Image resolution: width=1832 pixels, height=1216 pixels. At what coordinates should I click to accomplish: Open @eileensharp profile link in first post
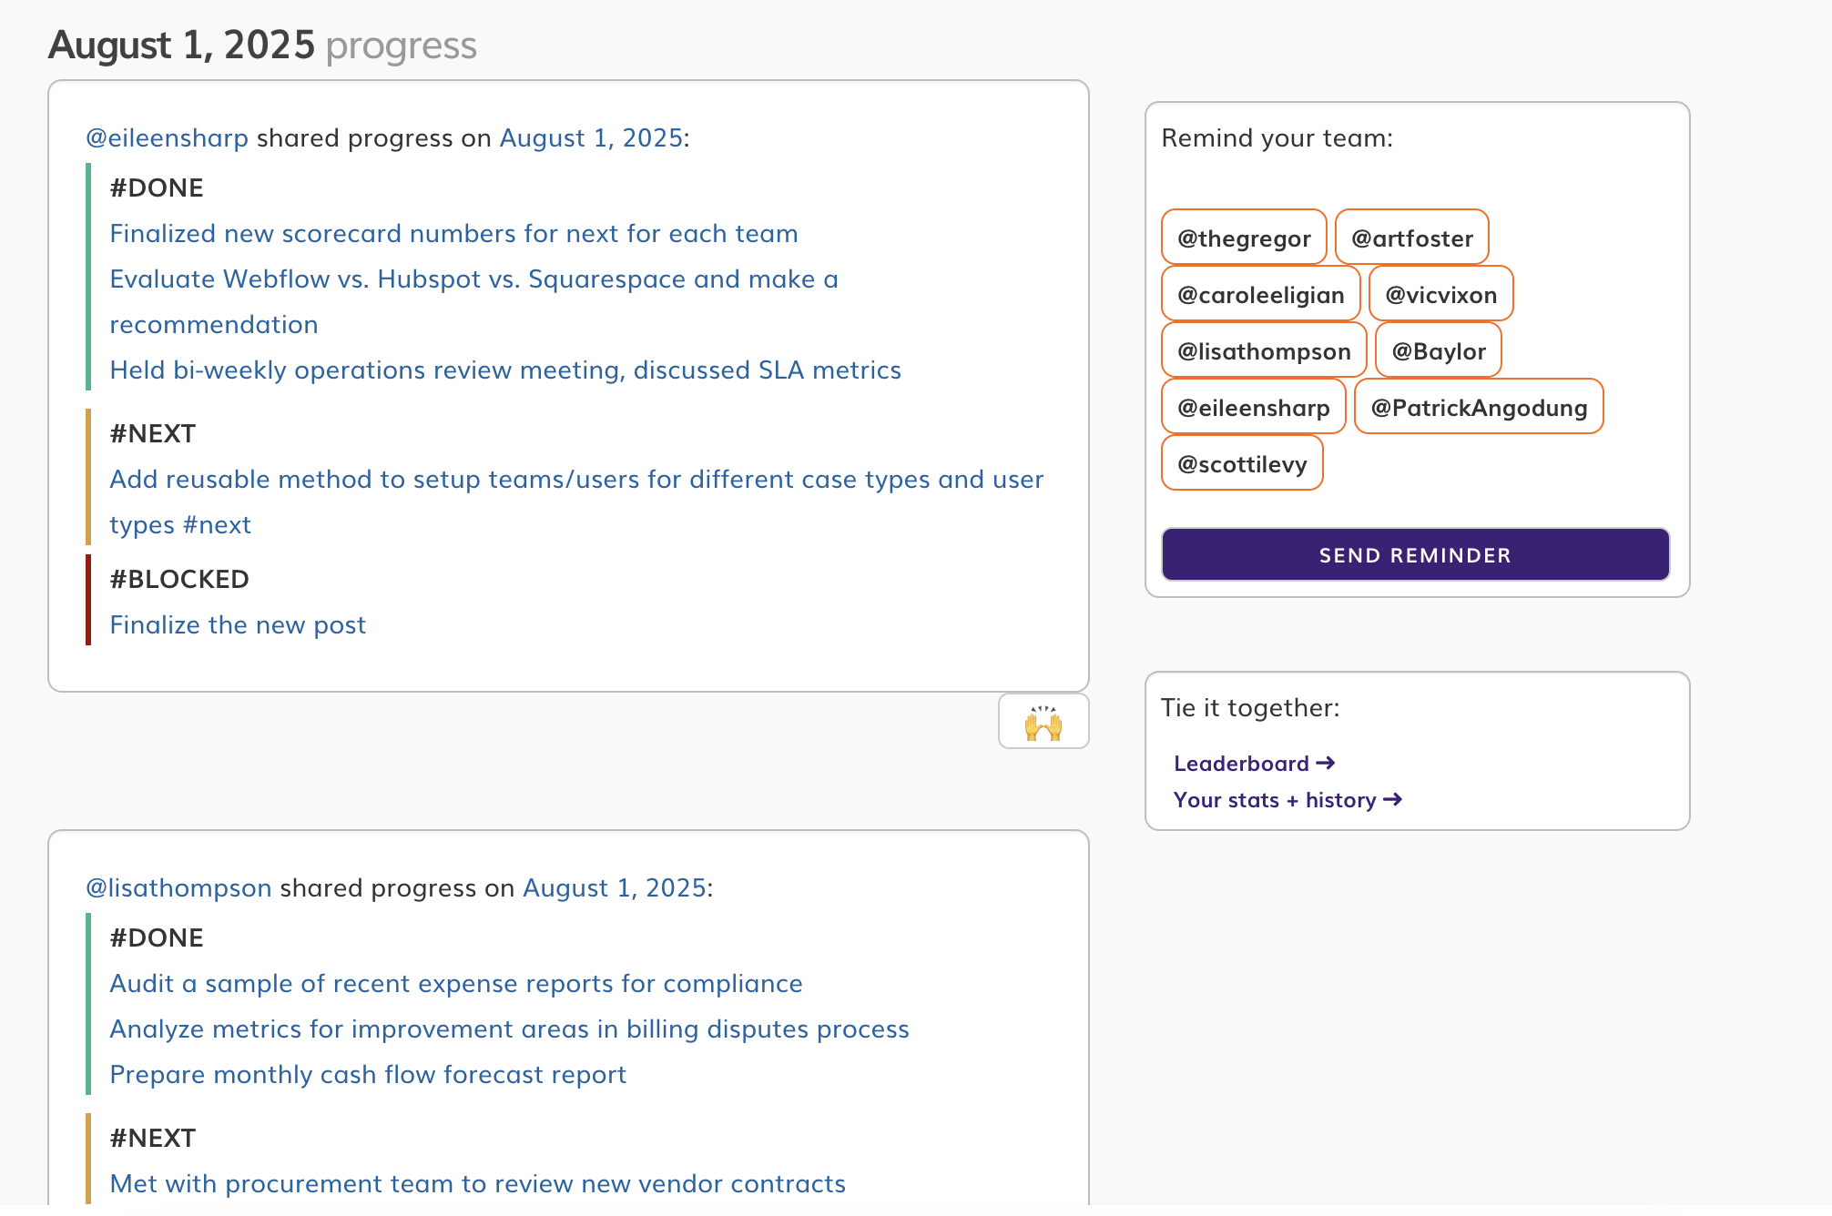pyautogui.click(x=167, y=137)
